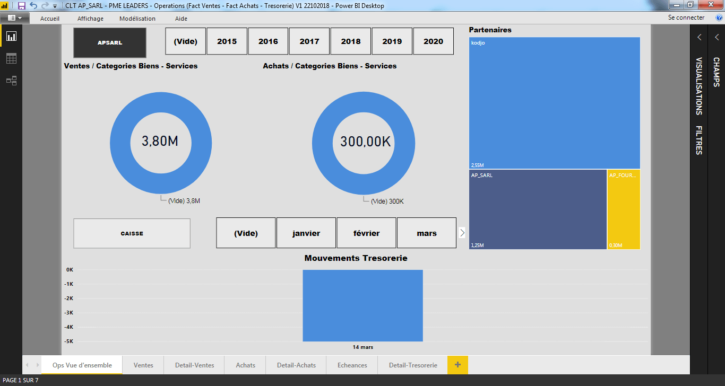Click the Undo arrow icon

pyautogui.click(x=33, y=6)
